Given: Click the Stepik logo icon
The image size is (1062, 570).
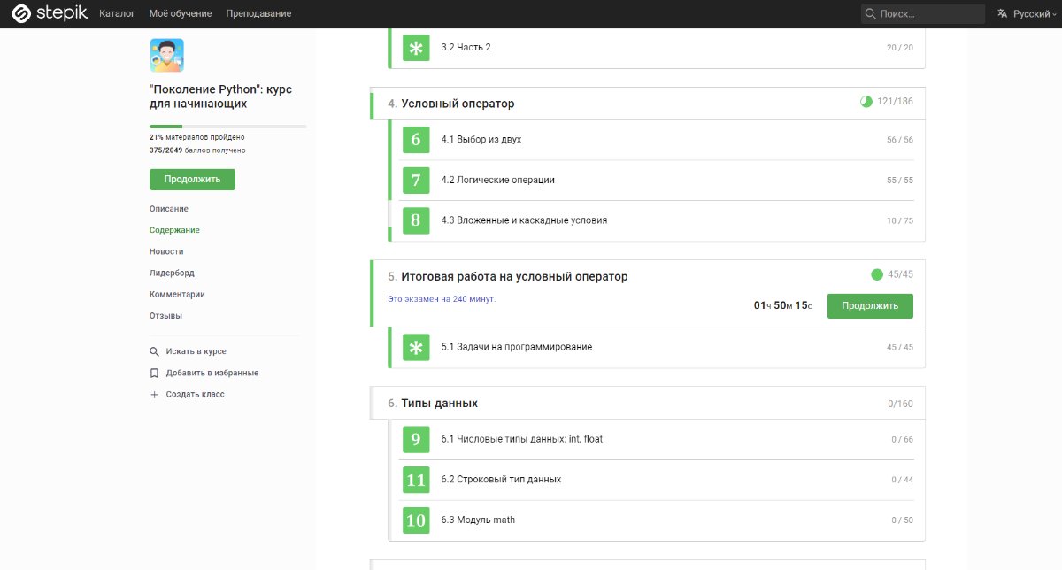Looking at the screenshot, I should coord(21,13).
